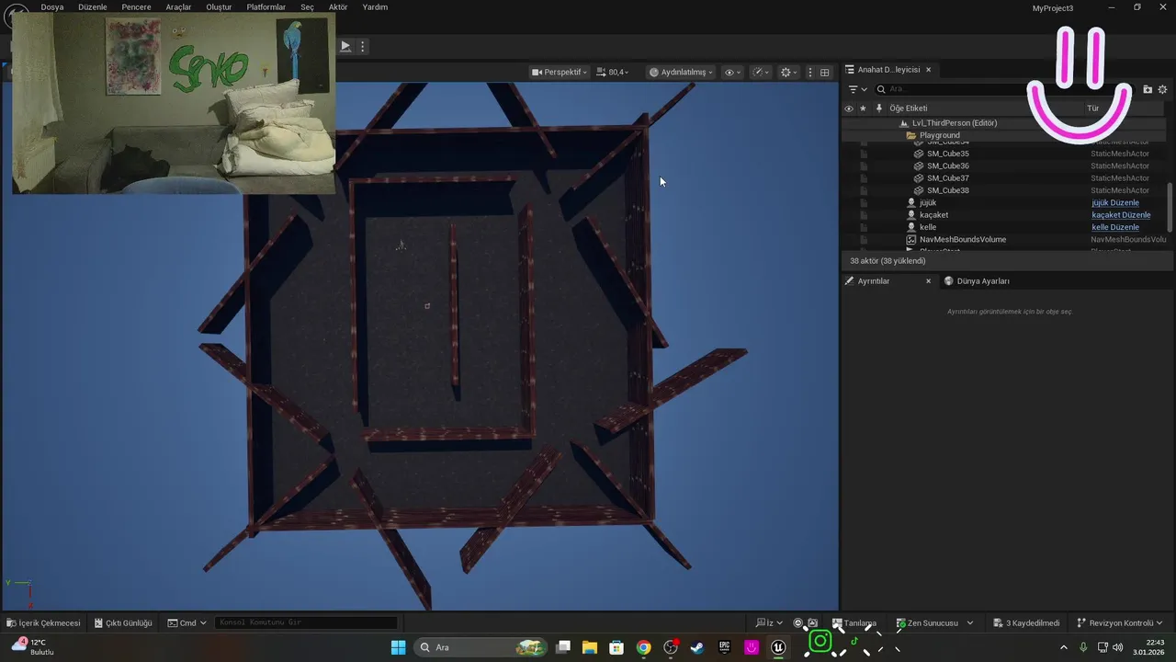Select kaçaket actor in outliner
This screenshot has width=1176, height=662.
pyautogui.click(x=933, y=215)
